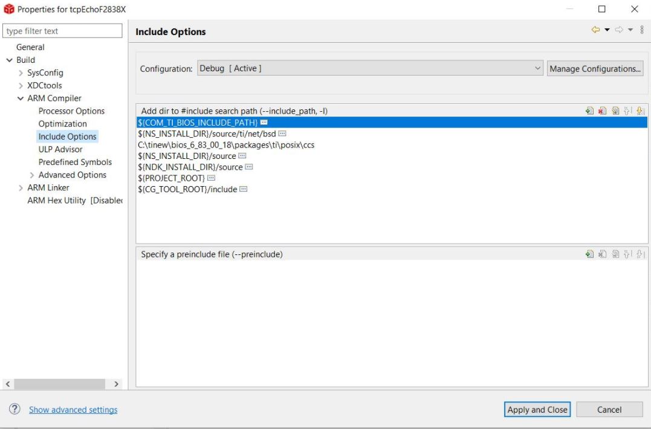Cancel the properties dialog
Viewport: 651px width, 429px height.
[609, 410]
